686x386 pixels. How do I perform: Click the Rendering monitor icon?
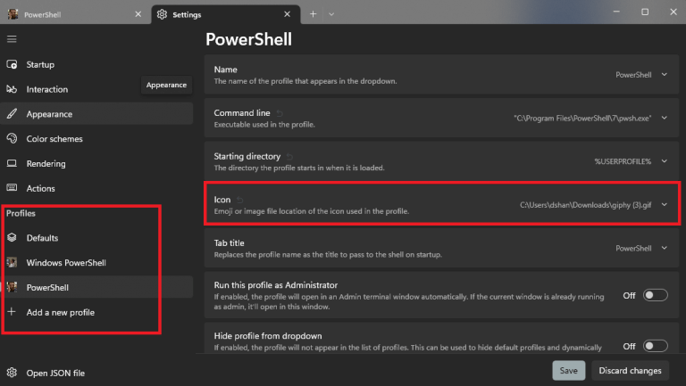(x=12, y=163)
